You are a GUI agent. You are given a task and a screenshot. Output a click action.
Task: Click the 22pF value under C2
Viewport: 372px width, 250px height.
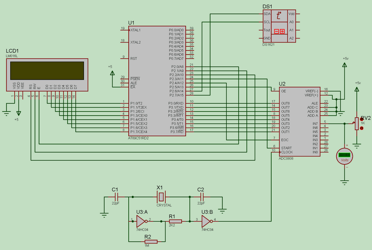201,204
